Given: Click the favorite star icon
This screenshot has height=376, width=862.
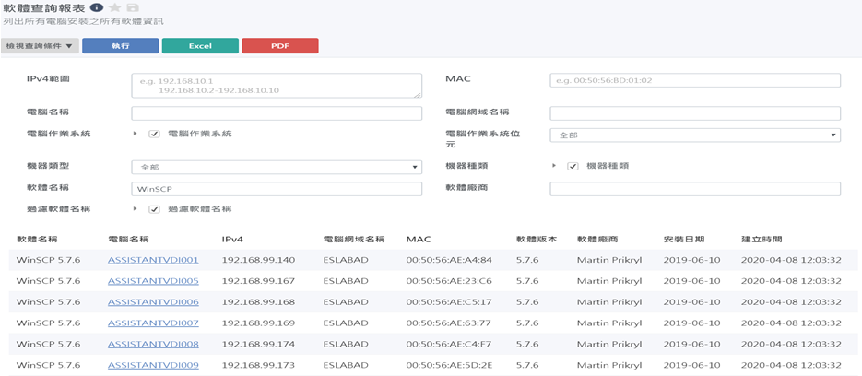Looking at the screenshot, I should coord(115,7).
